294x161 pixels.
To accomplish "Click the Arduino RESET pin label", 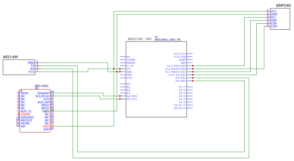I will coord(131,63).
